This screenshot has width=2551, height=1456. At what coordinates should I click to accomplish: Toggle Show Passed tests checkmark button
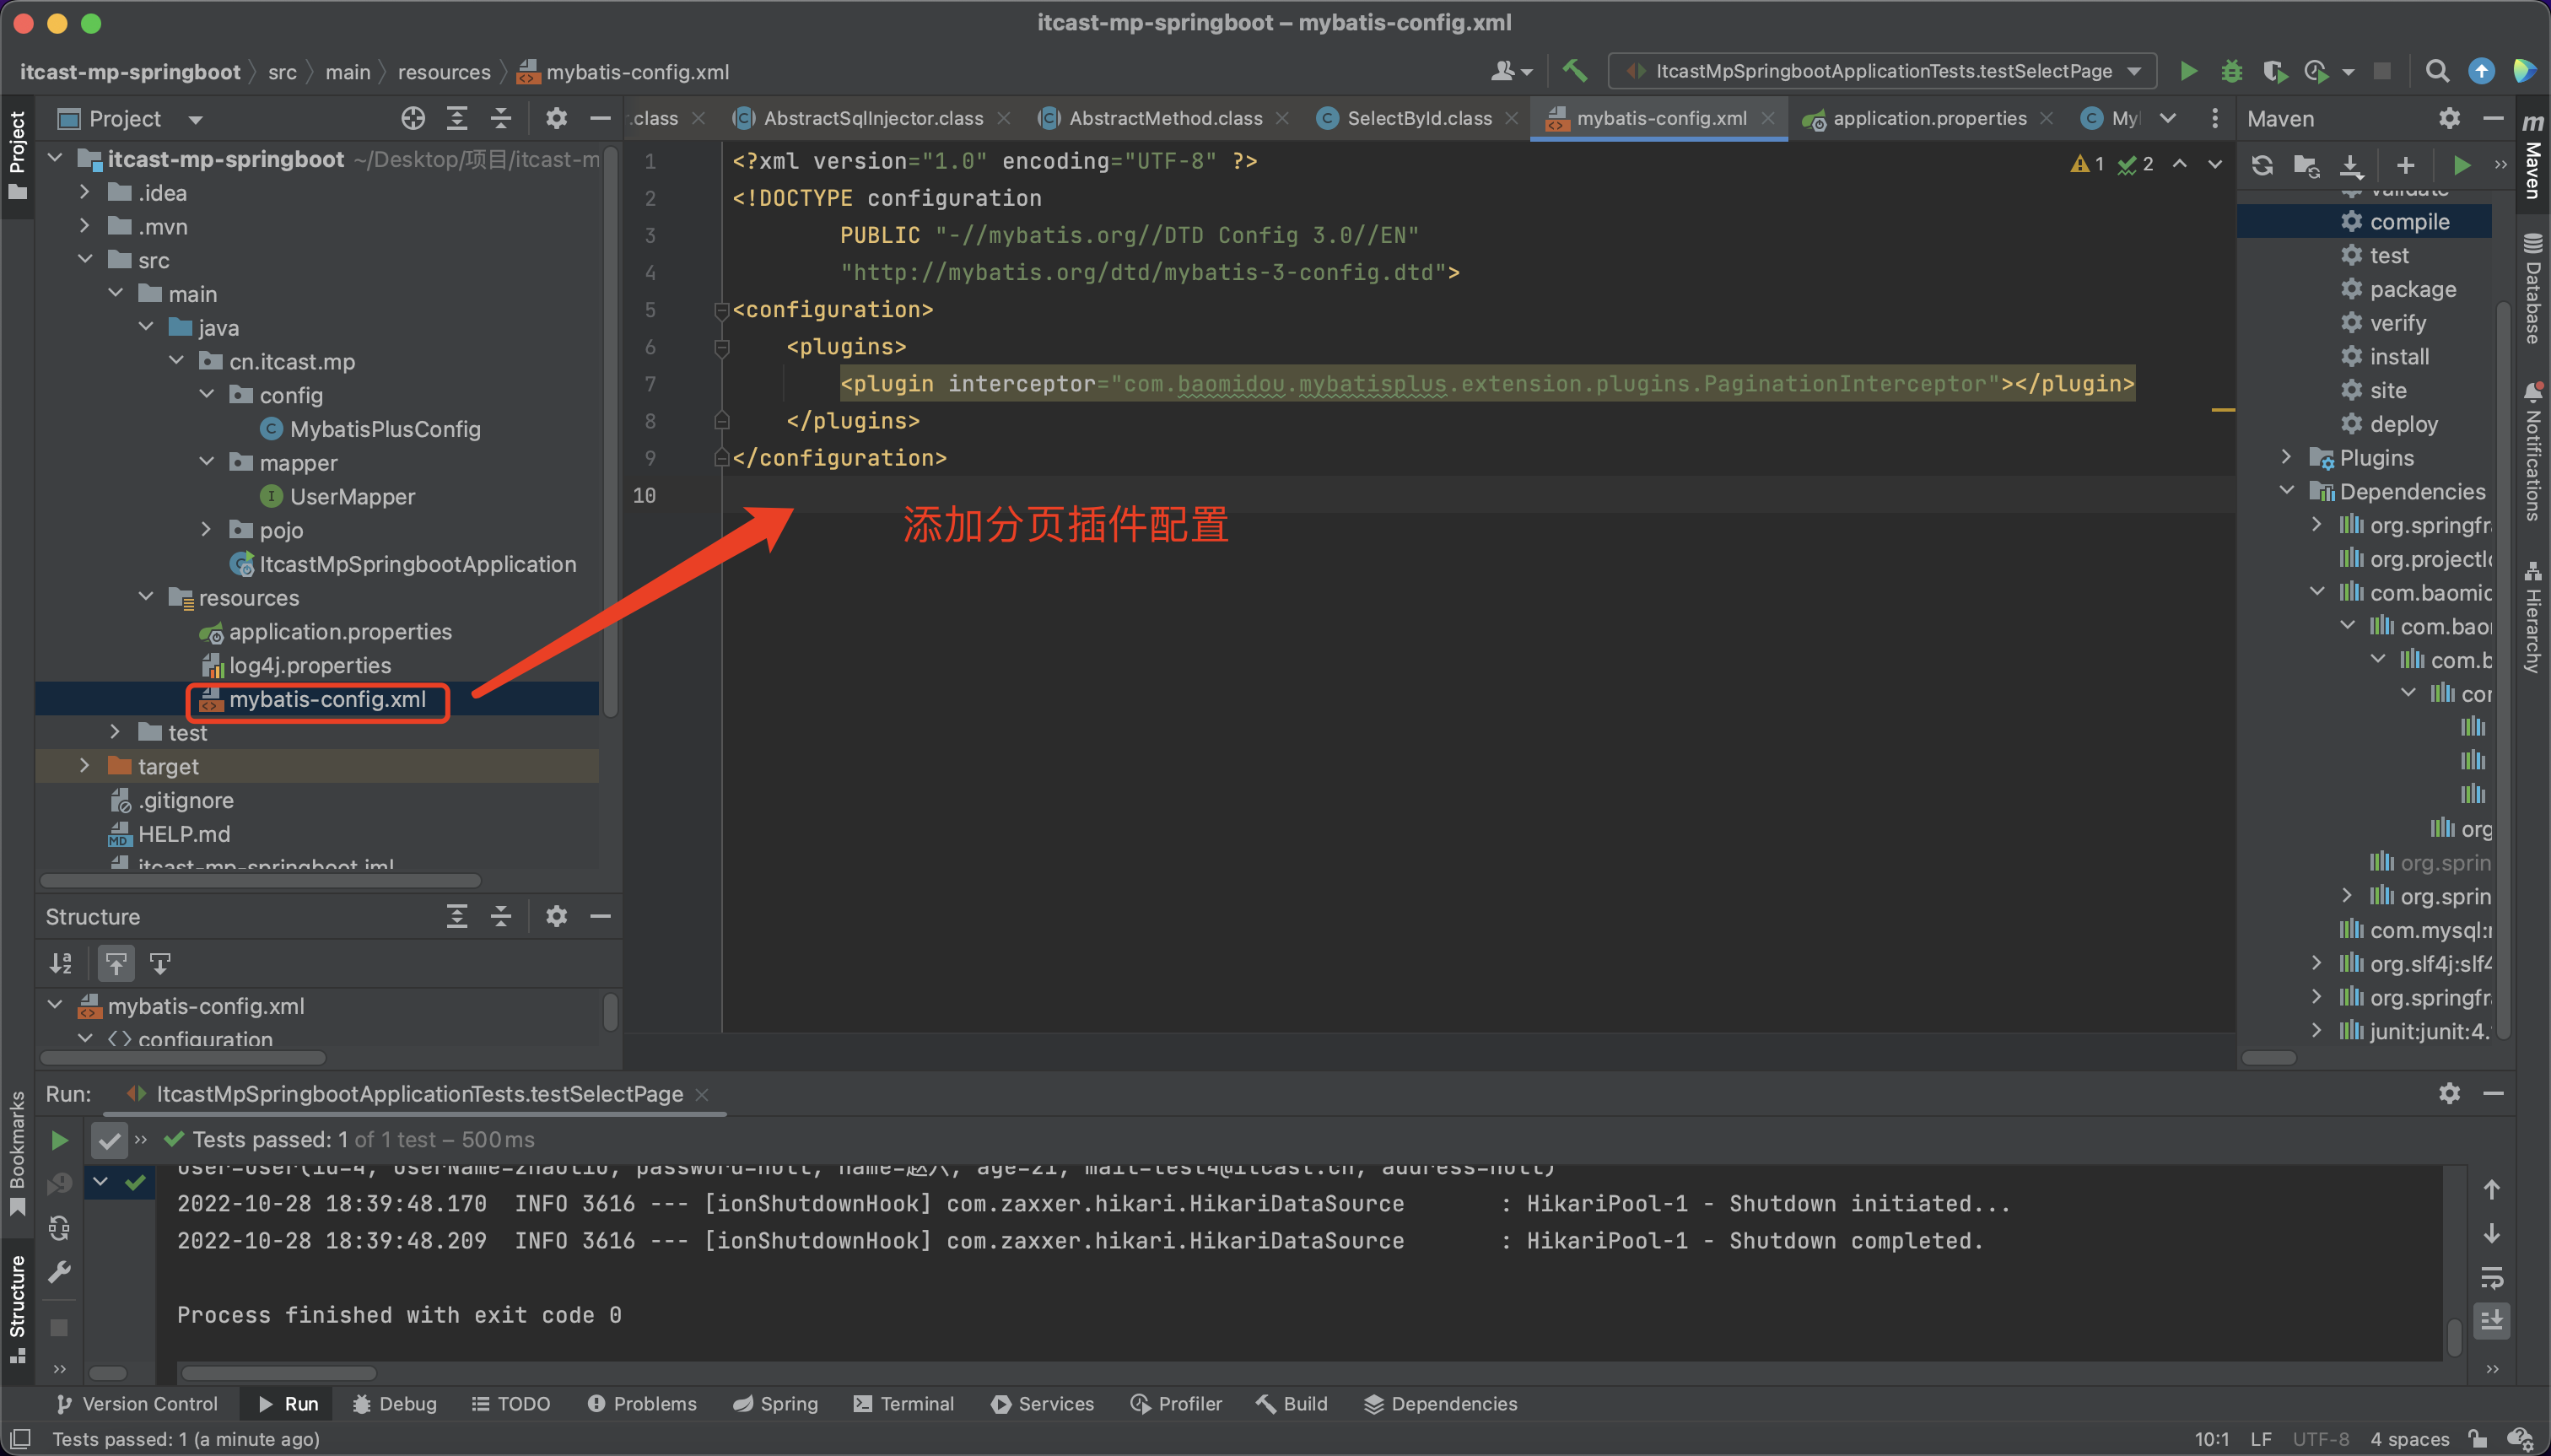109,1140
